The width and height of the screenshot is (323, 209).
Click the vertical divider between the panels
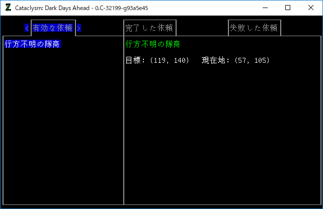point(124,121)
